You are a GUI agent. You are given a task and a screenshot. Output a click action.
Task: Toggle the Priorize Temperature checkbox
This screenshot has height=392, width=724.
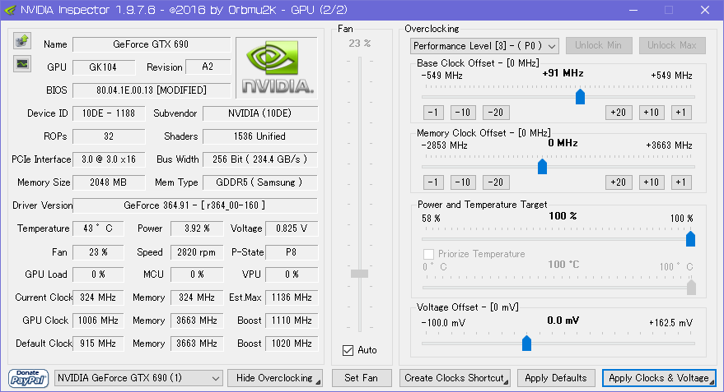428,254
